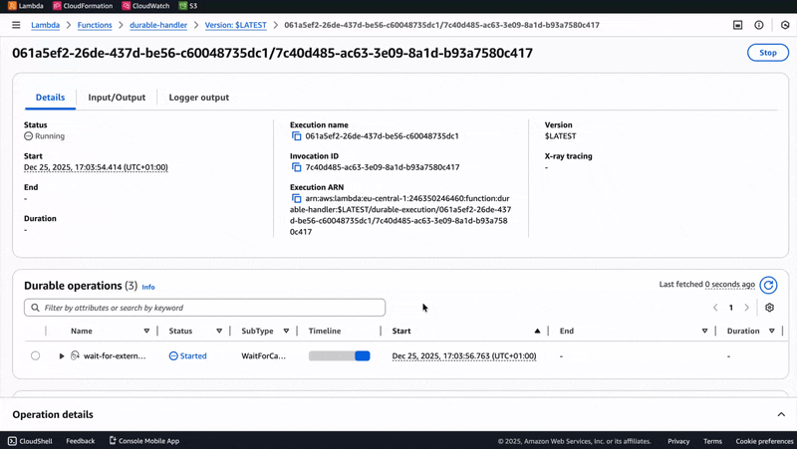
Task: Go to previous operations page
Action: 715,308
